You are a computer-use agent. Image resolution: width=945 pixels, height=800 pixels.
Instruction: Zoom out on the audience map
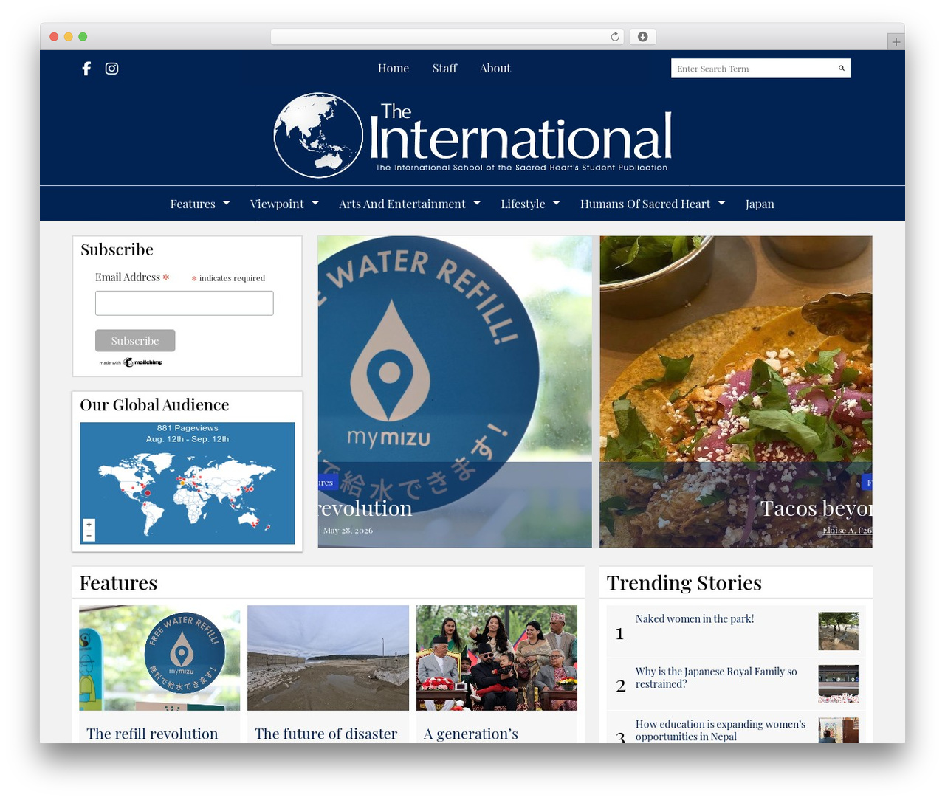click(89, 535)
